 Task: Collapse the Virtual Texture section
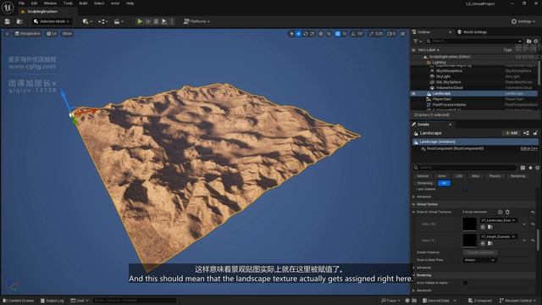pos(414,204)
